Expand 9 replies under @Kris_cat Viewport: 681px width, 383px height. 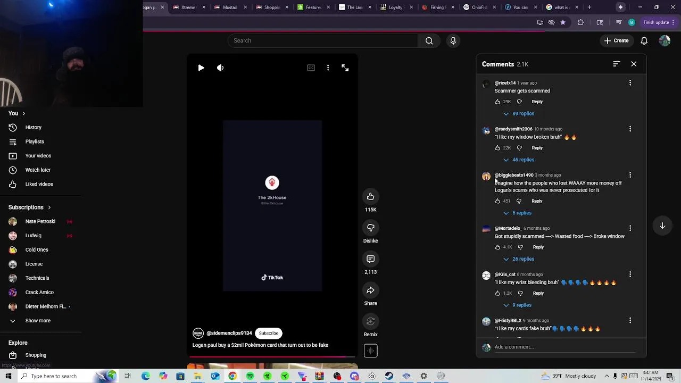coord(517,305)
